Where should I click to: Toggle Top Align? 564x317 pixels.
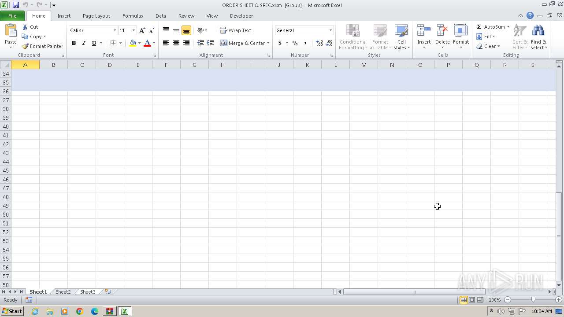click(166, 30)
